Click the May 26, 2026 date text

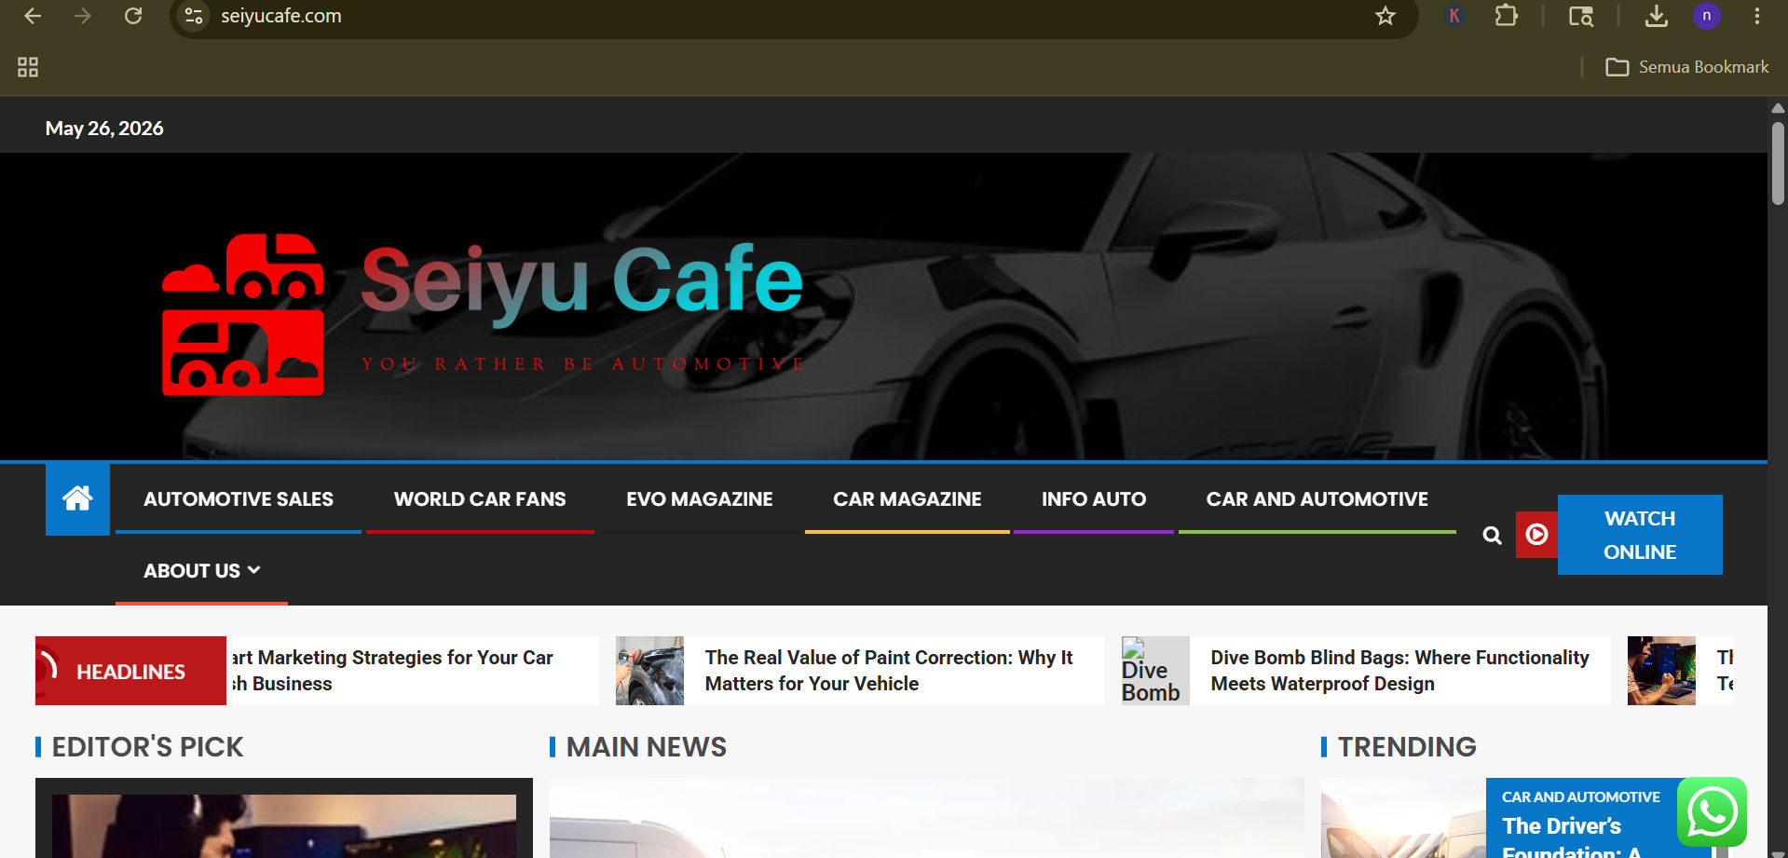[104, 129]
